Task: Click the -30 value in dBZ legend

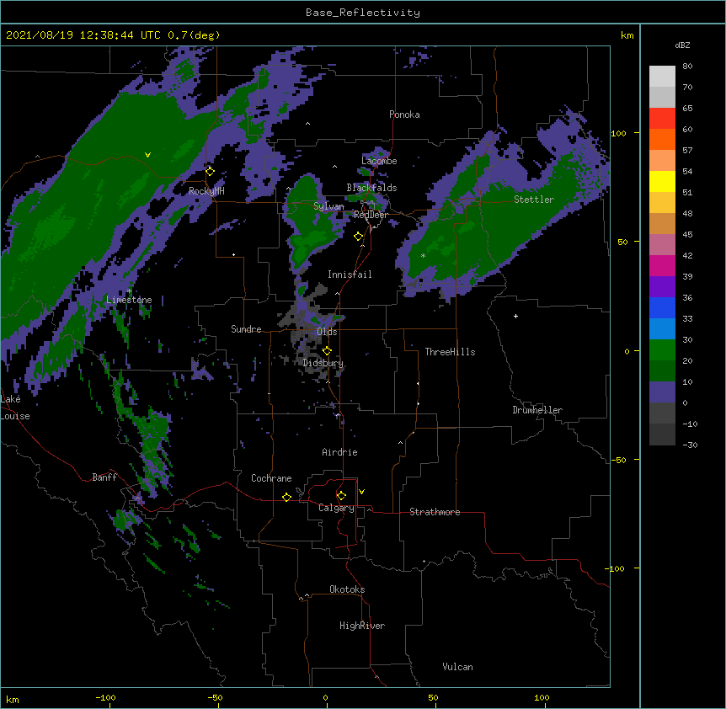Action: [690, 445]
